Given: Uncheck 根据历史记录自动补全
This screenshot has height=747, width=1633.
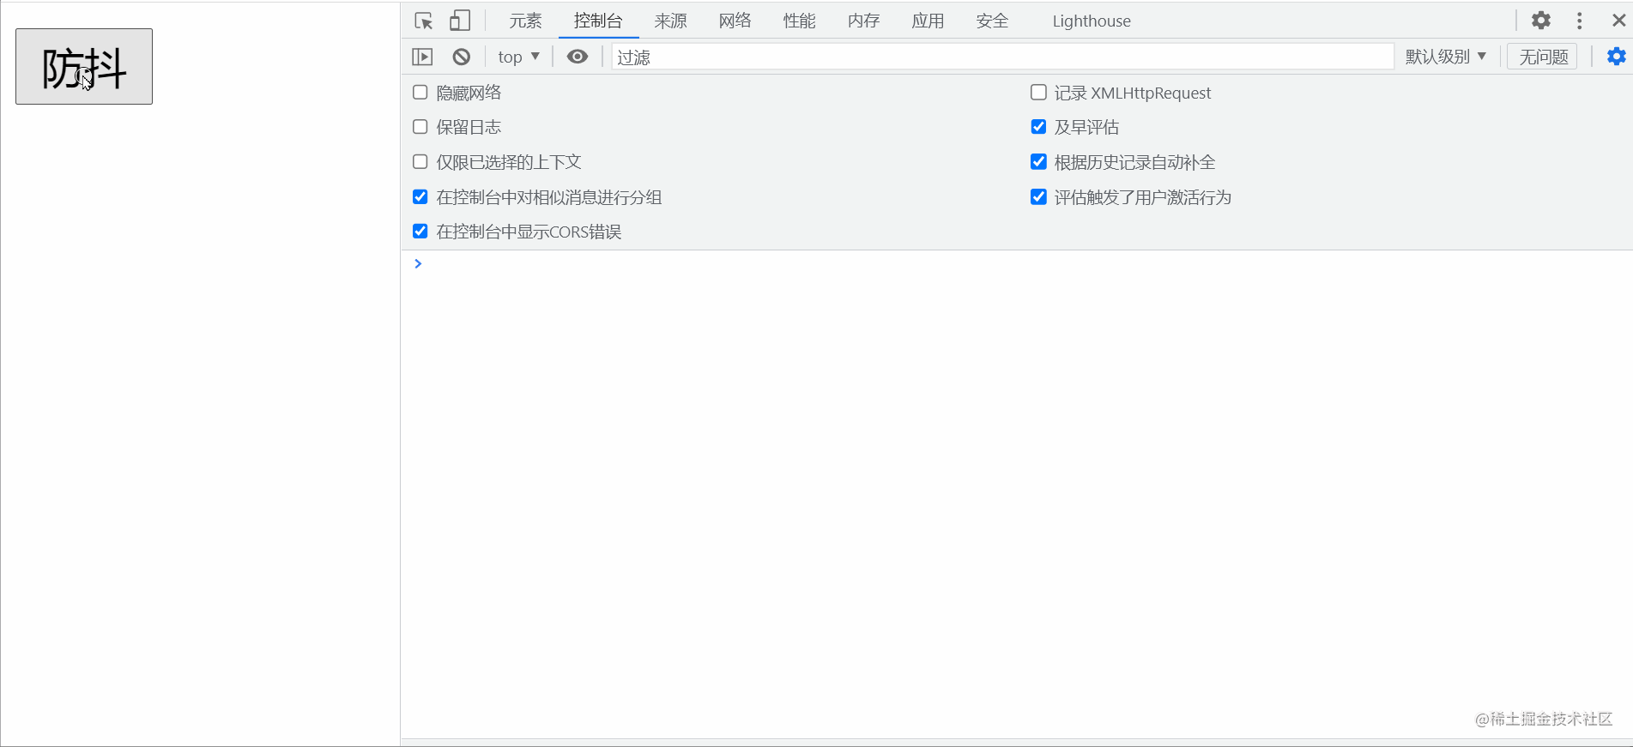Looking at the screenshot, I should click(1038, 162).
